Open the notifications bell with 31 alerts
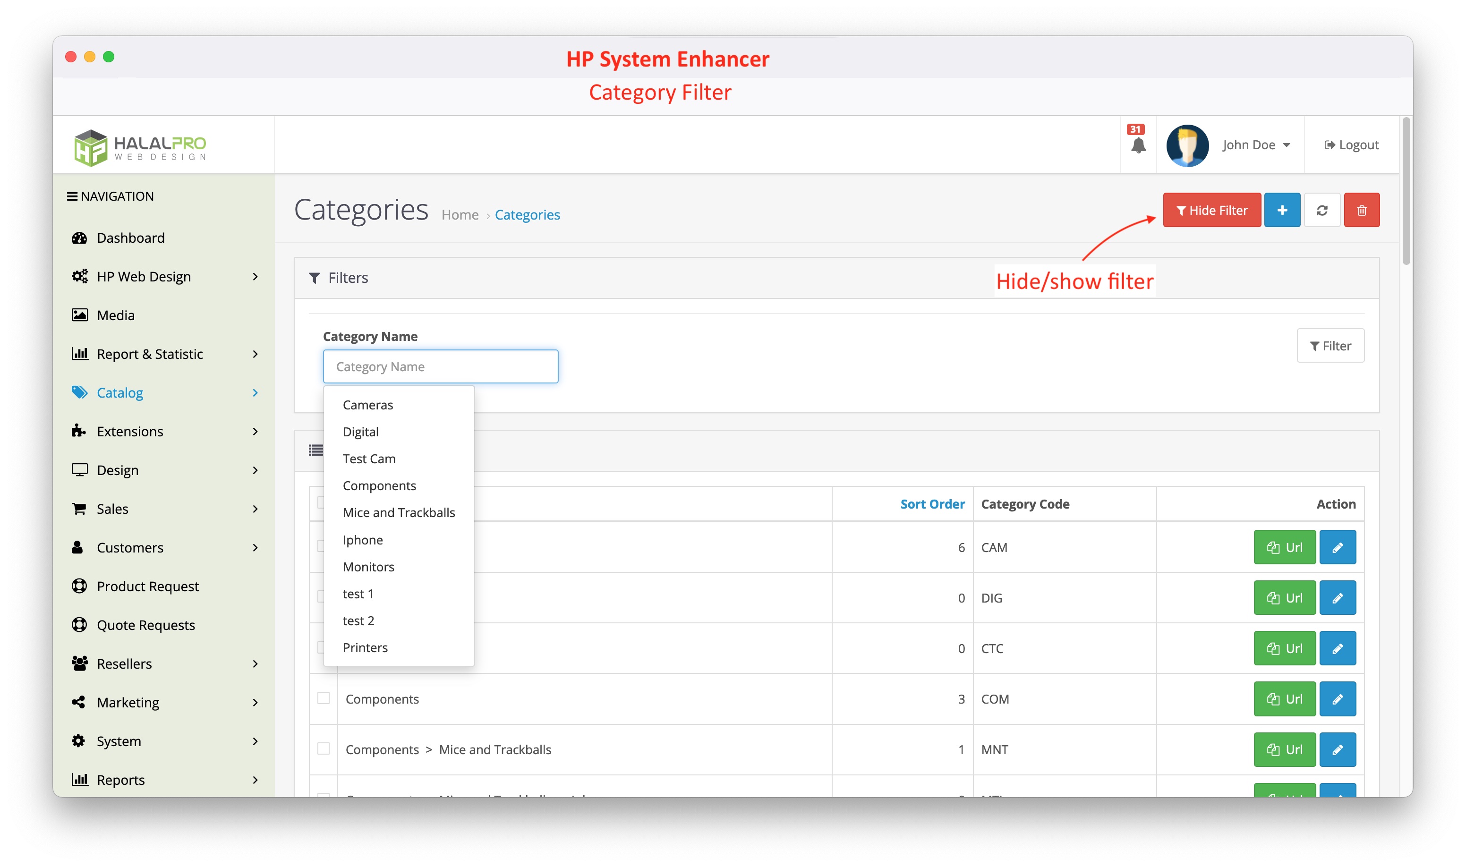Viewport: 1466px width, 867px height. (1138, 145)
